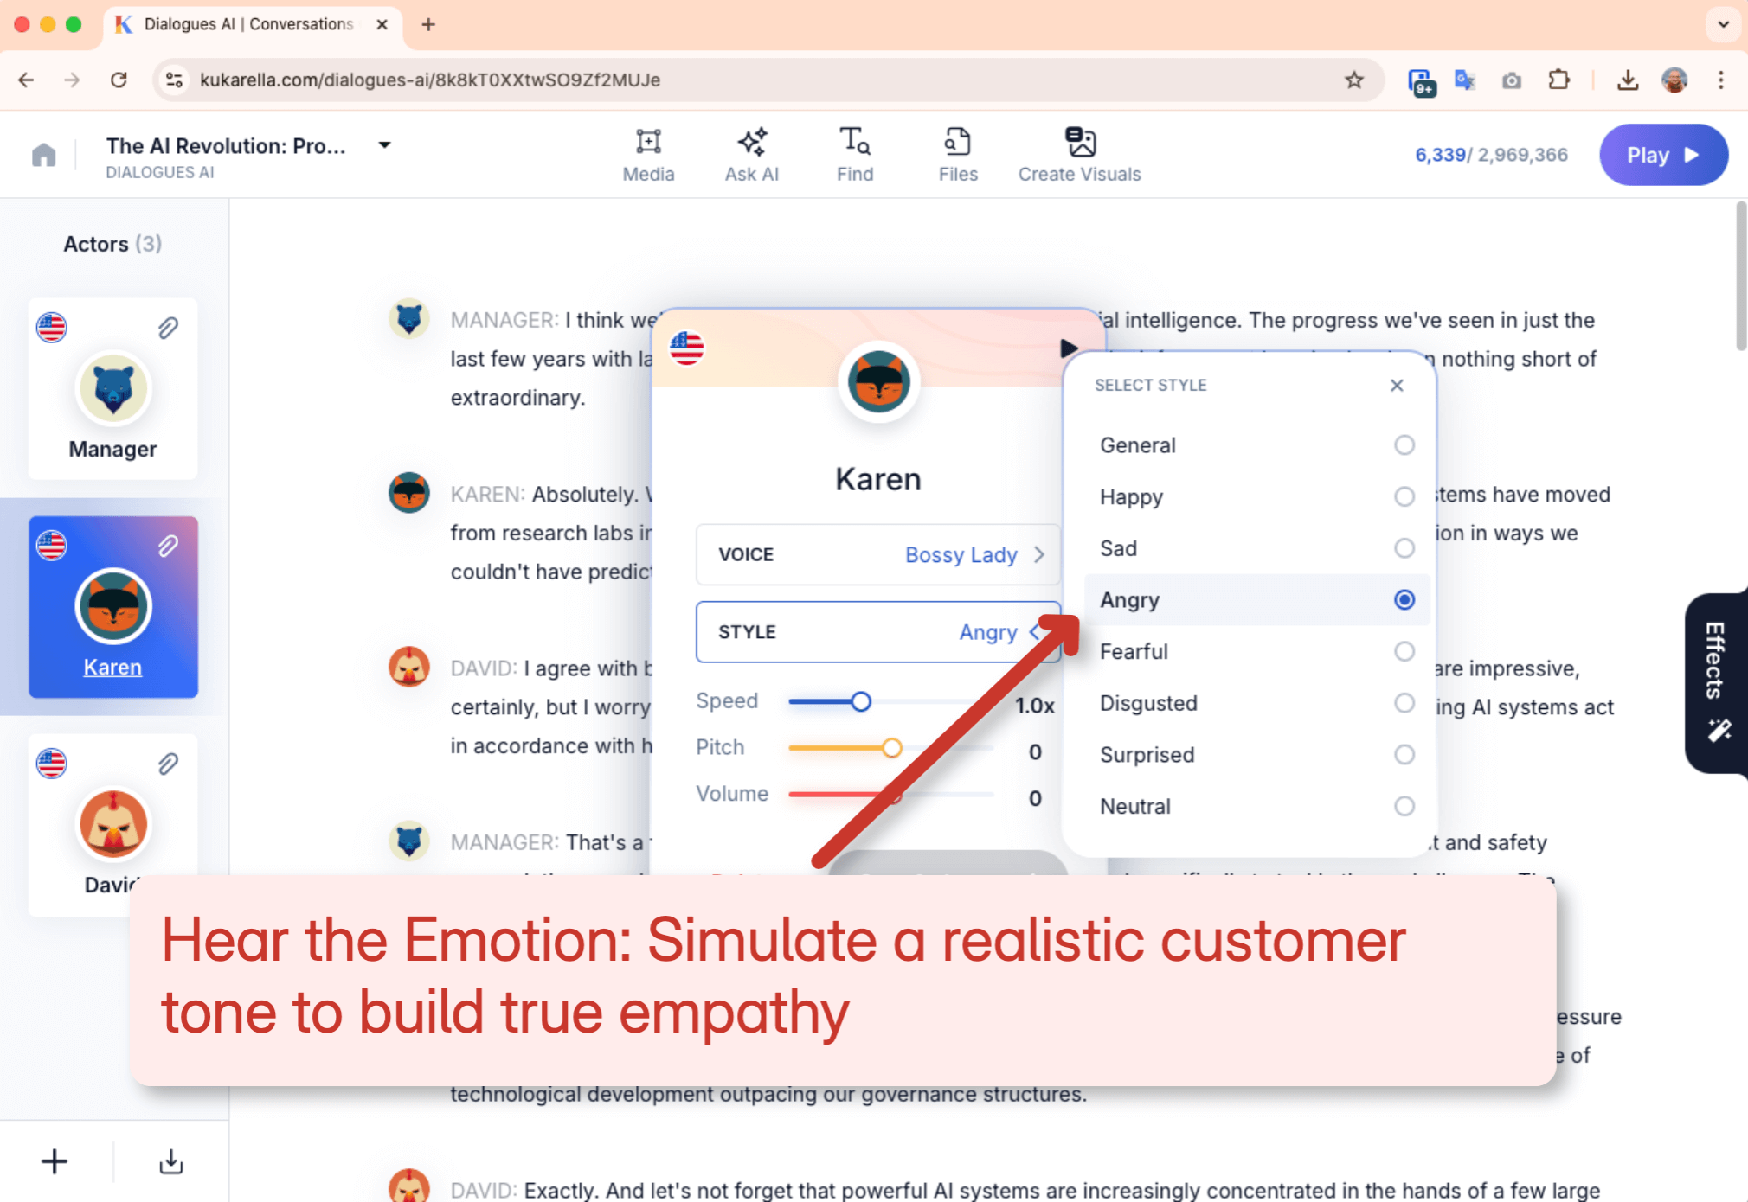Open a new browser tab
1748x1202 pixels.
[x=428, y=24]
